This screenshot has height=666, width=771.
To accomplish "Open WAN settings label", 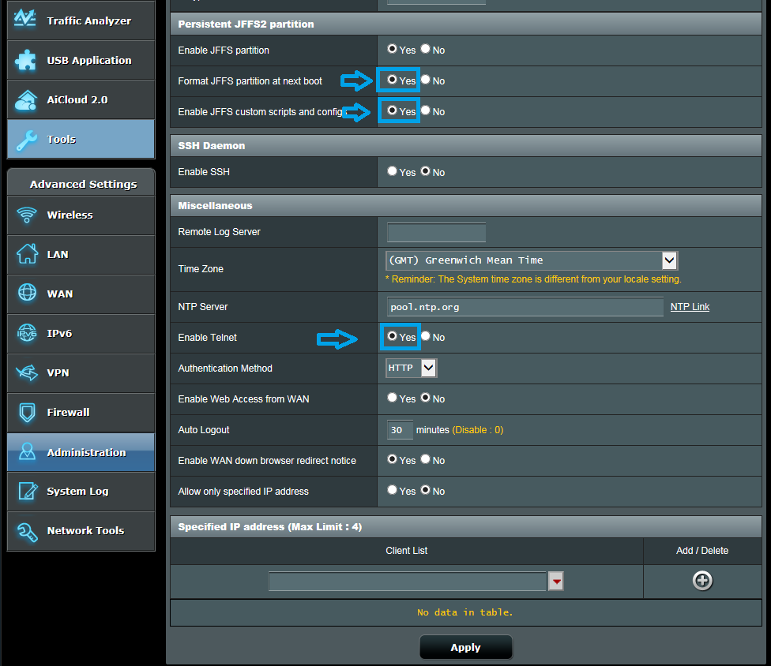I will coord(59,294).
